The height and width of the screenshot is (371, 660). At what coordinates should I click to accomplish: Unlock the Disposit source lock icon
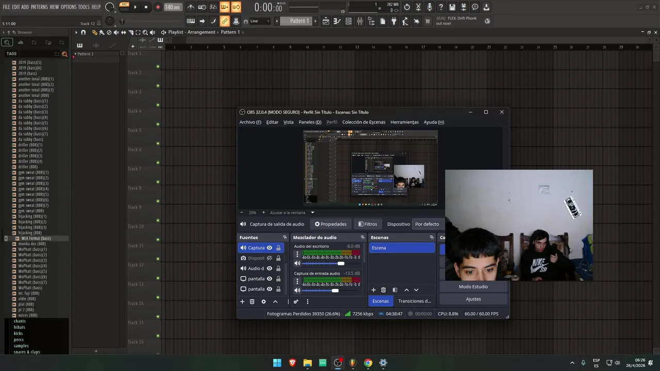[278, 258]
